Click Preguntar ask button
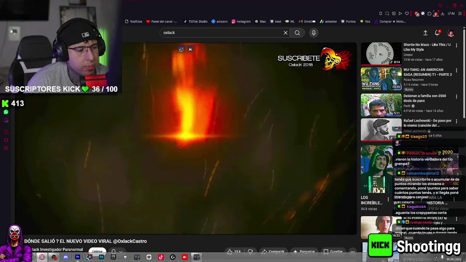The height and width of the screenshot is (262, 466). (304, 251)
